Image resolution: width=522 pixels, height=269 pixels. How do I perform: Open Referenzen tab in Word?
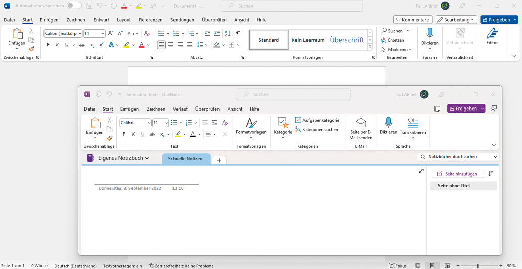150,20
